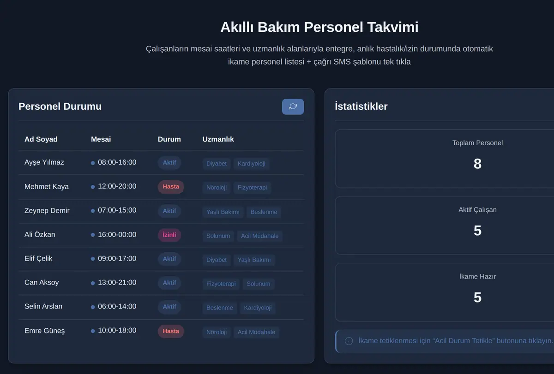Screen dimensions: 554x374
Task: Select the name Can Aksoy
Action: (x=42, y=283)
